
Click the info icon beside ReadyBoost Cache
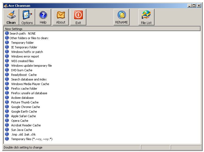7,75
